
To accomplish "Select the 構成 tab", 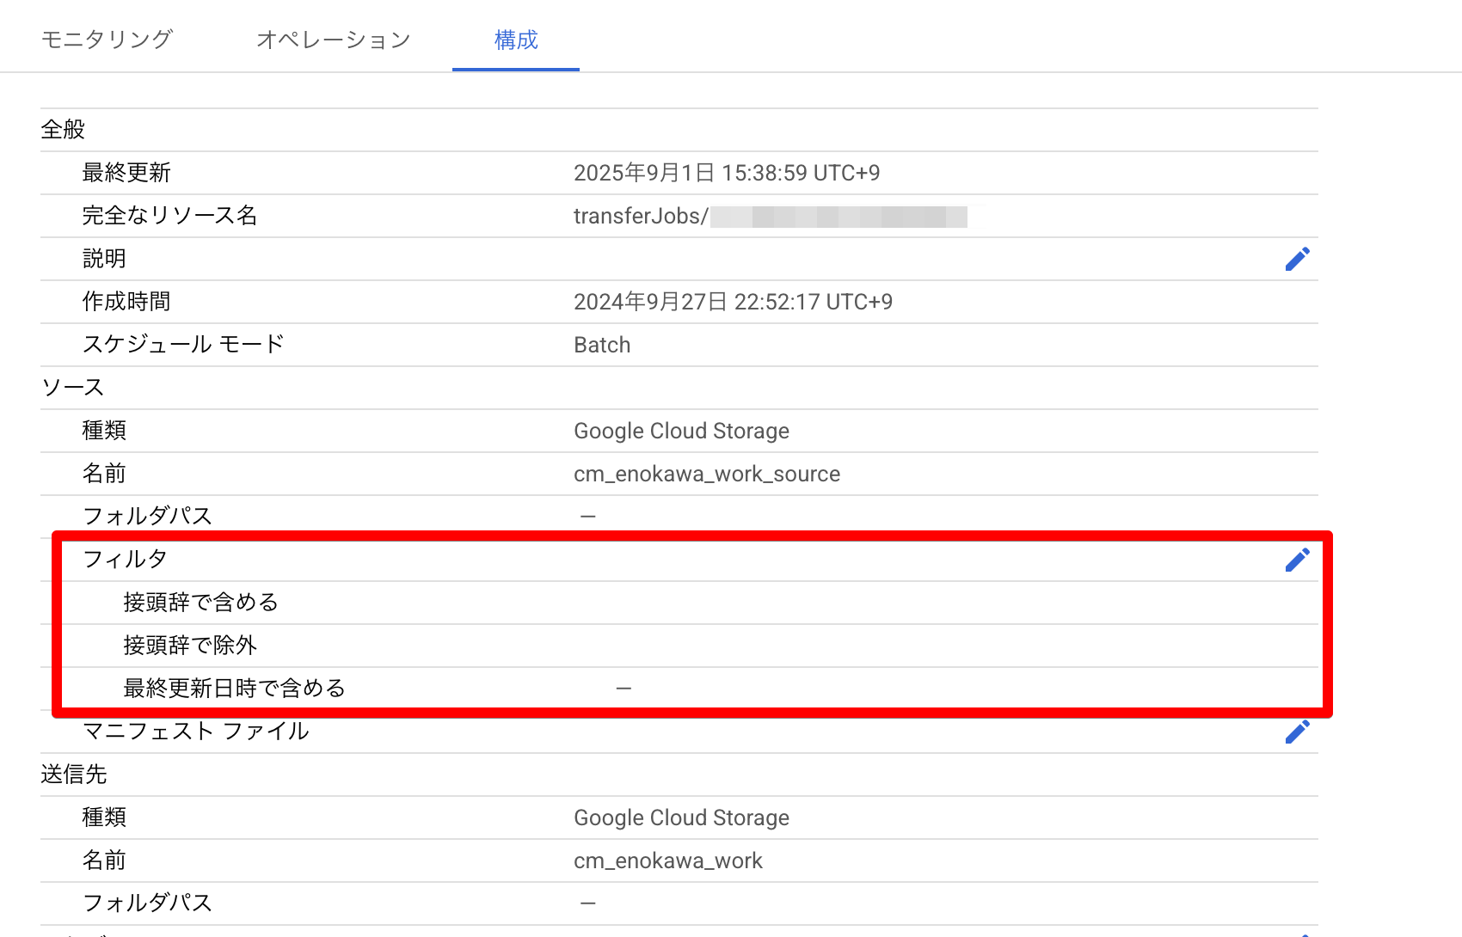I will [516, 40].
